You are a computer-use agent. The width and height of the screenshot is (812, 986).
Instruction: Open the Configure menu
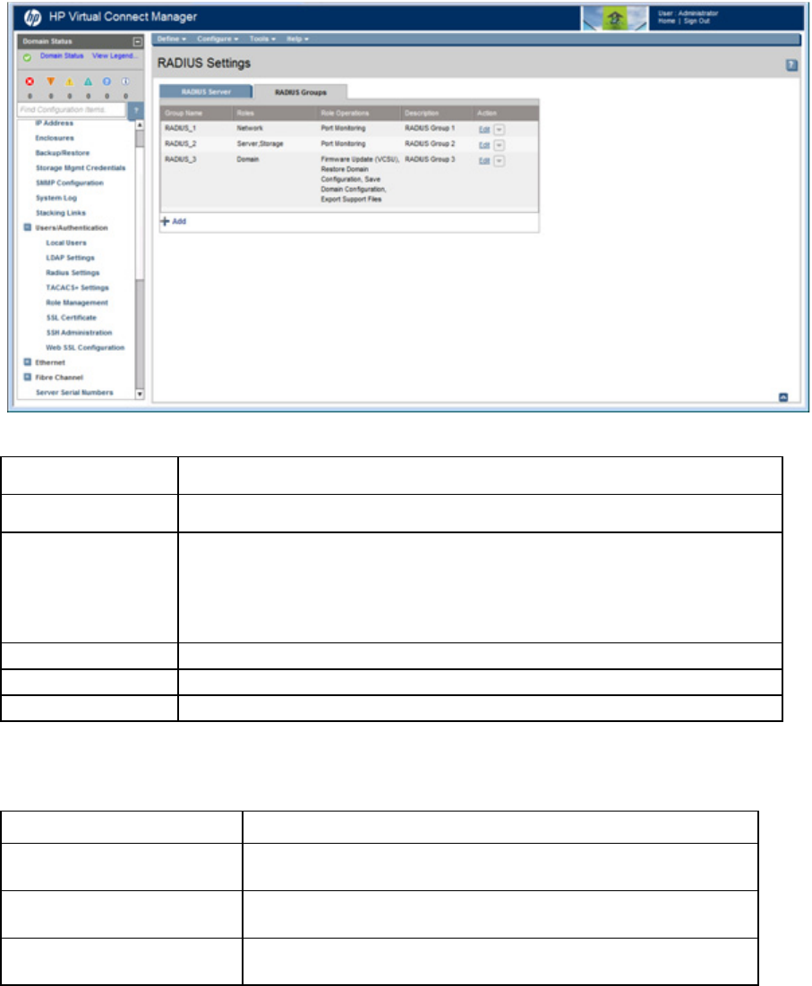218,39
